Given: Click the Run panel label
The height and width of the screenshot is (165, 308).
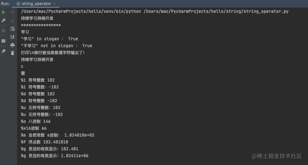Looking at the screenshot, I should [5, 3].
